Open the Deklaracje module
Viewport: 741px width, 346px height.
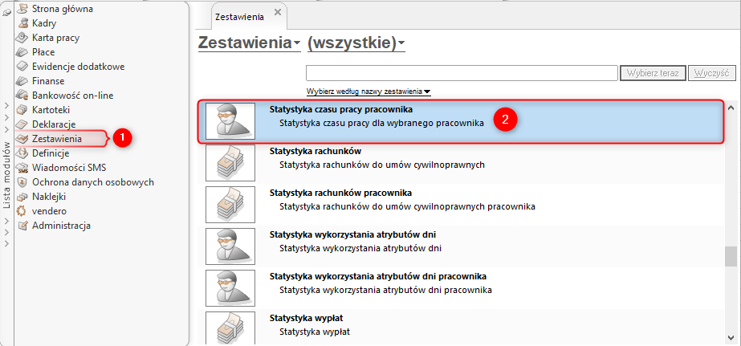(54, 124)
